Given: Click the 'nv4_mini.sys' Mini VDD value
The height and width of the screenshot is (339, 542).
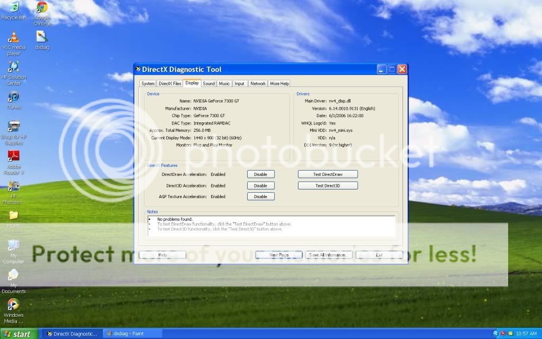Looking at the screenshot, I should click(x=340, y=130).
